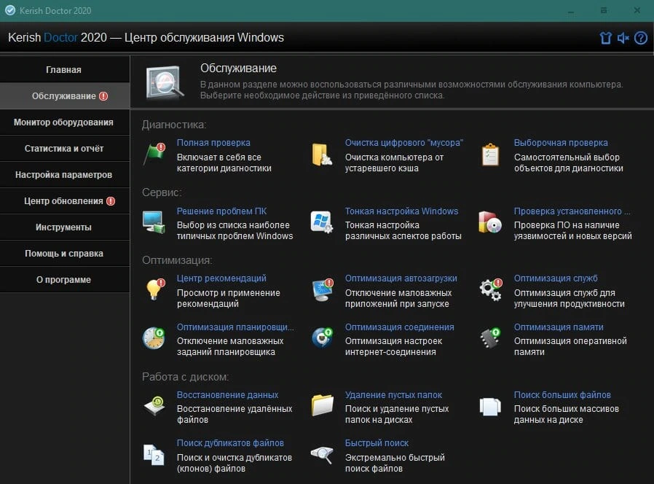Open Тонкая настройка Windows link
This screenshot has height=484, width=654.
point(401,211)
